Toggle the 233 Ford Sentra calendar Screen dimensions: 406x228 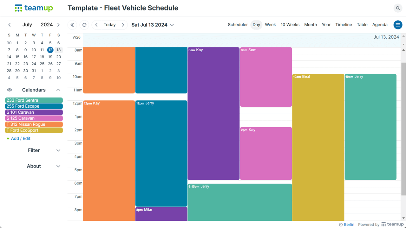(34, 100)
